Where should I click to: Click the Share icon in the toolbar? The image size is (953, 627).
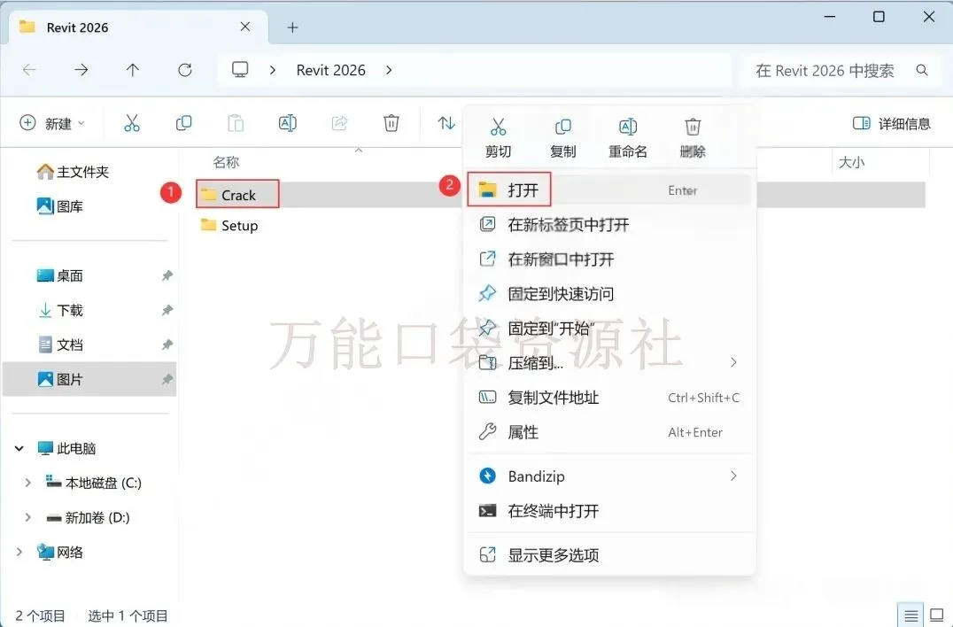pos(339,123)
